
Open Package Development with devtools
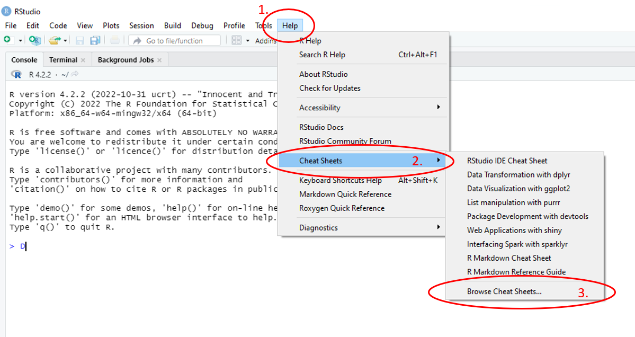click(x=525, y=216)
